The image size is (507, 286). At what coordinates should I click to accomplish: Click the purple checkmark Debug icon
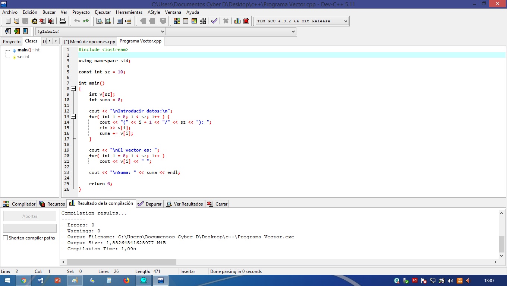(214, 21)
